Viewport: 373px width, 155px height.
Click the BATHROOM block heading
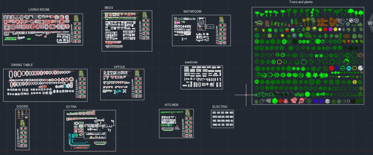coord(192,11)
